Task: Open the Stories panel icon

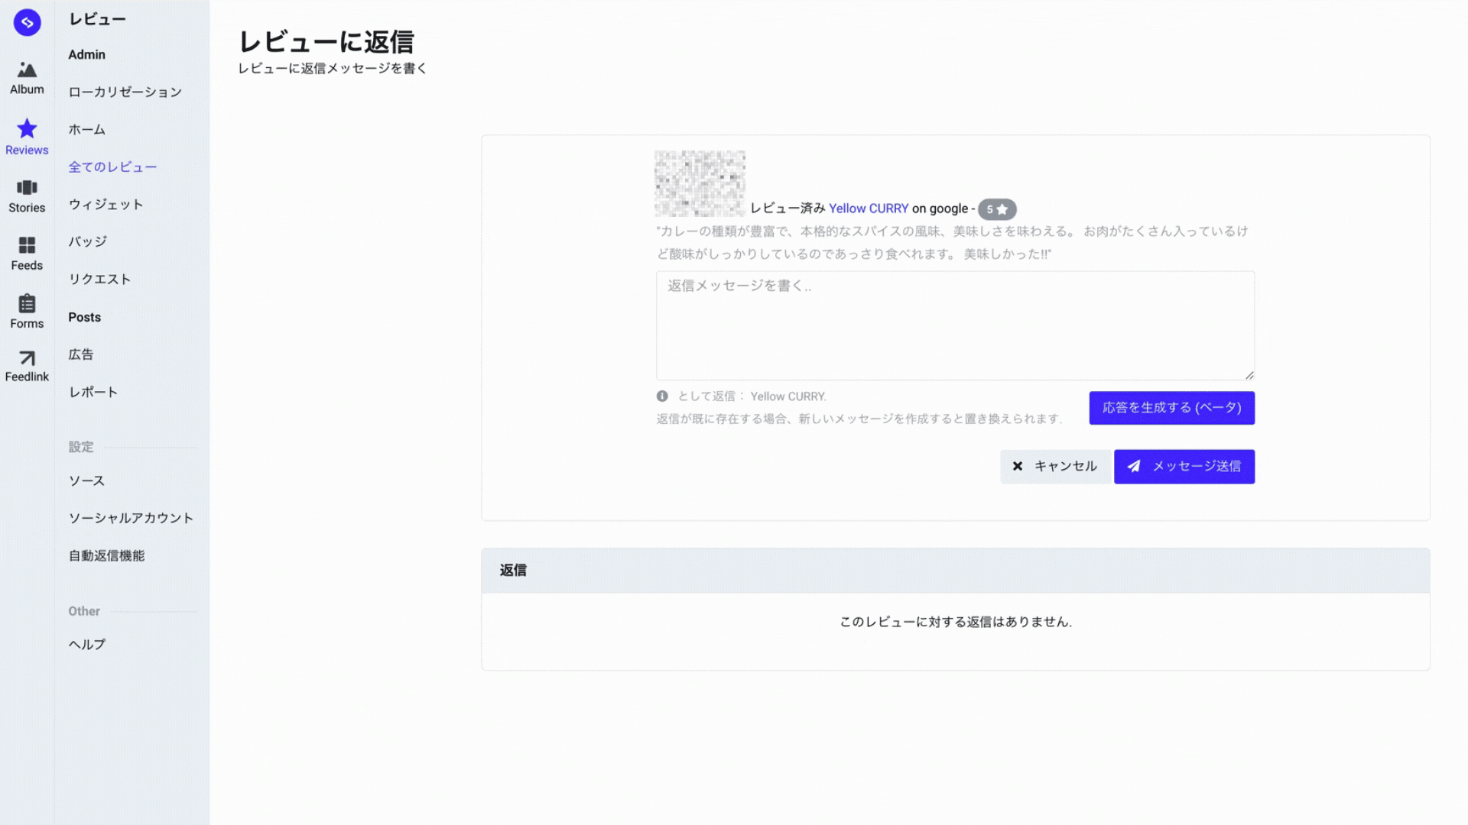Action: coord(27,187)
